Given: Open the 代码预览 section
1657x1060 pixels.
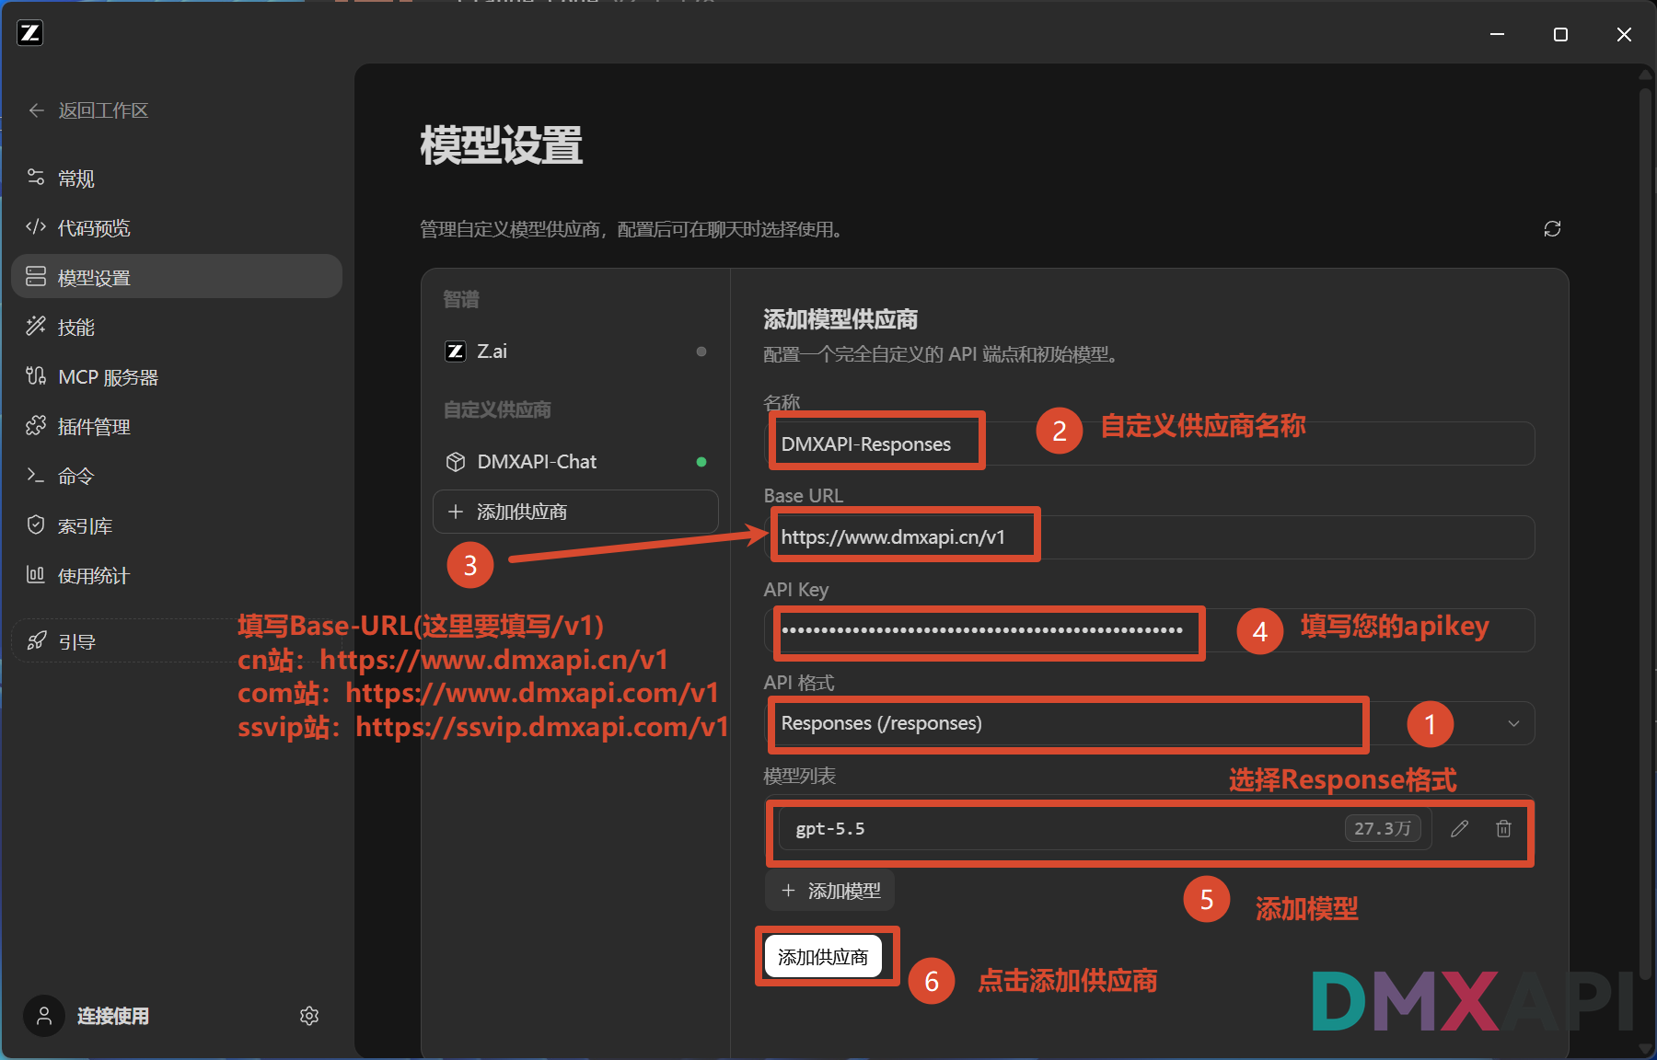Looking at the screenshot, I should coord(177,228).
